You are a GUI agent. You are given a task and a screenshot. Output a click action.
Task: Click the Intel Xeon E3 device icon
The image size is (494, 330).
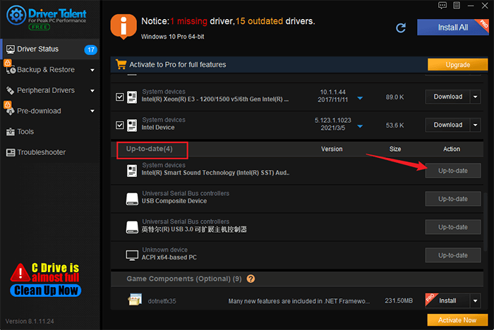(x=132, y=97)
